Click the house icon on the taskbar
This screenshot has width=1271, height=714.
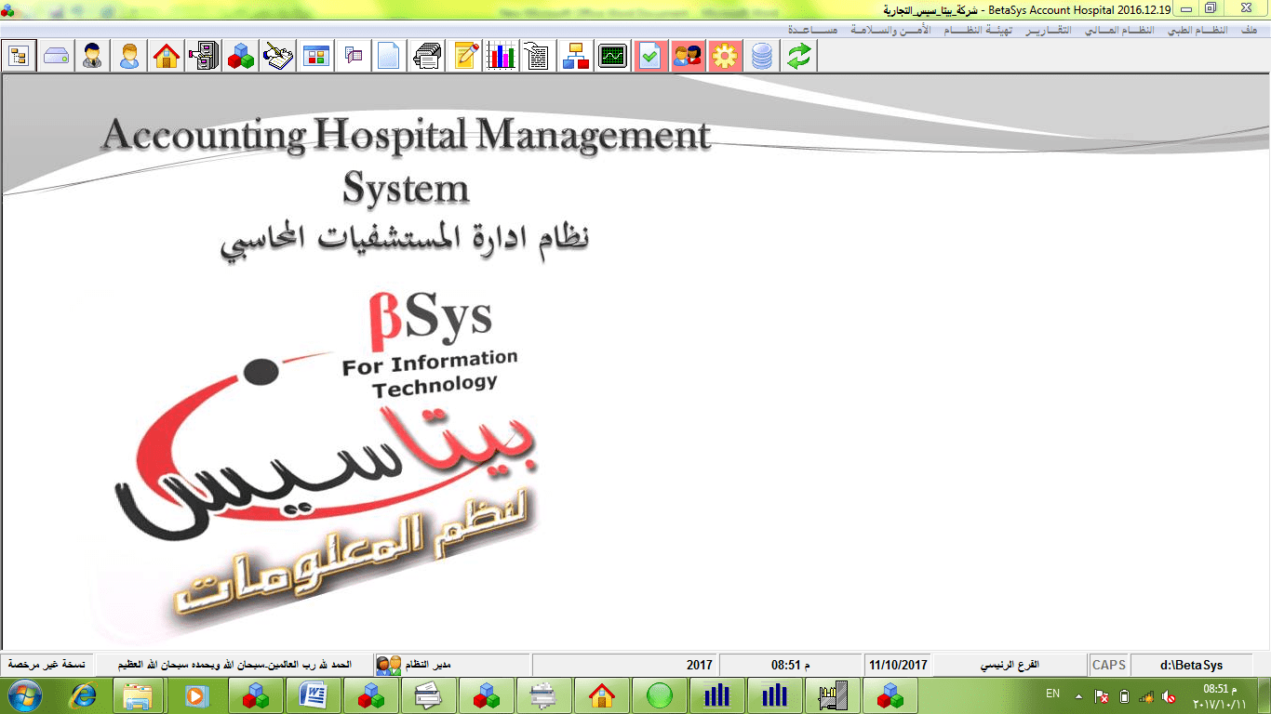tap(602, 694)
